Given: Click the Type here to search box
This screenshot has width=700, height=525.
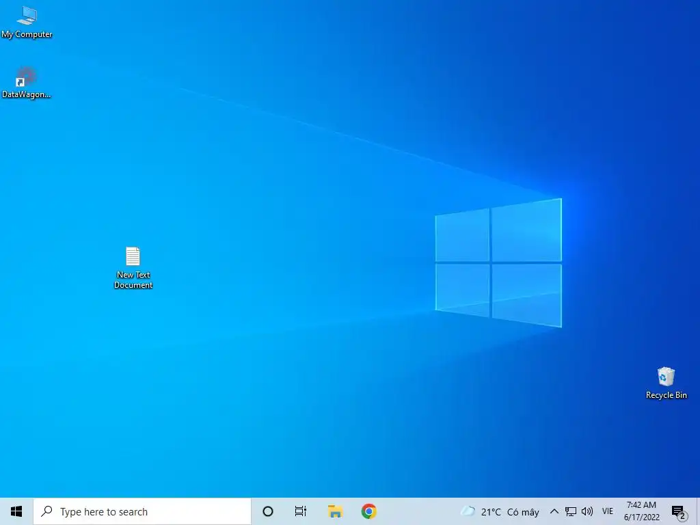Looking at the screenshot, I should click(142, 511).
